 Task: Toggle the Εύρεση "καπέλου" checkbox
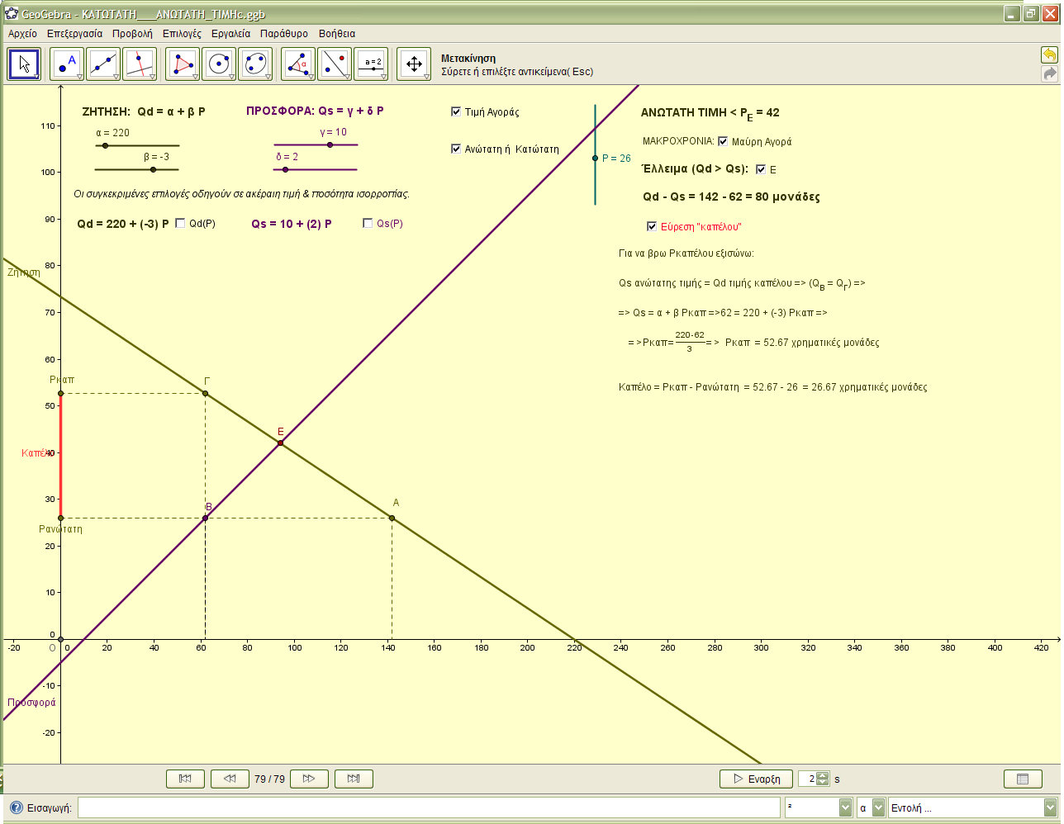pos(652,226)
